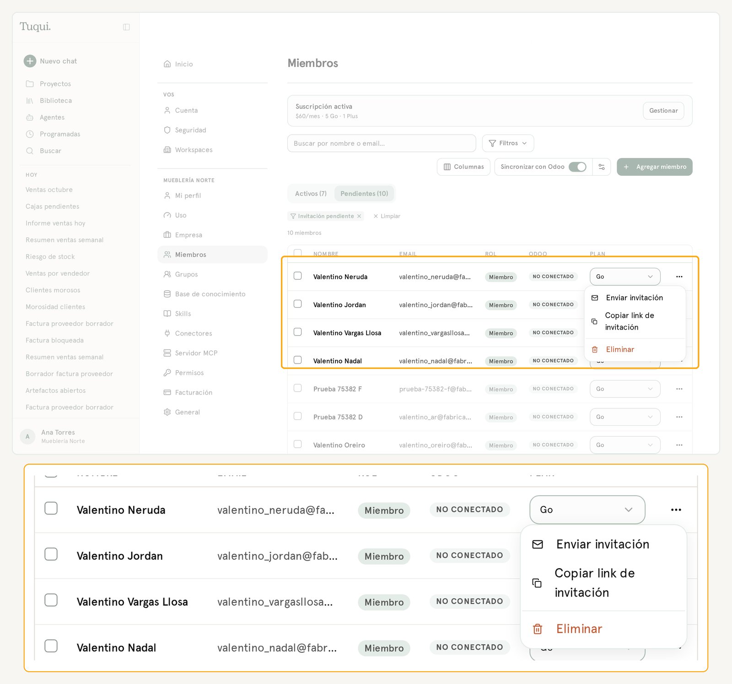This screenshot has height=684, width=732.
Task: Click the Tuqui logo
Action: [x=35, y=27]
